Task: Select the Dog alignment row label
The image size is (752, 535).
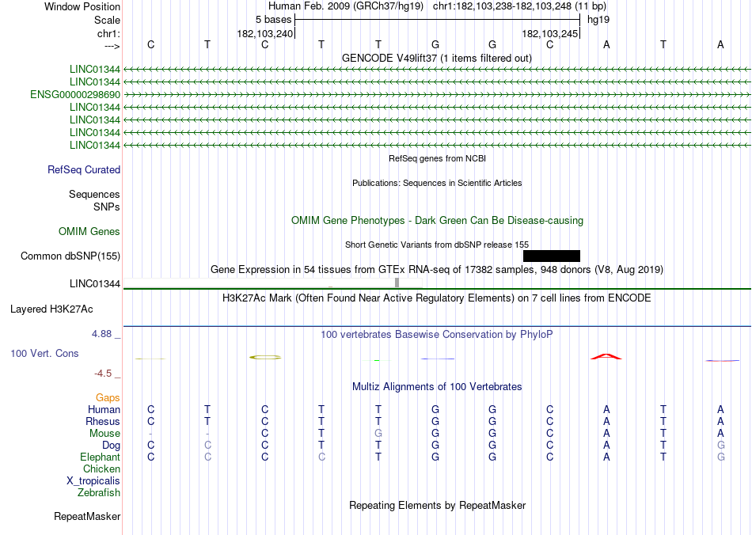Action: click(x=112, y=446)
